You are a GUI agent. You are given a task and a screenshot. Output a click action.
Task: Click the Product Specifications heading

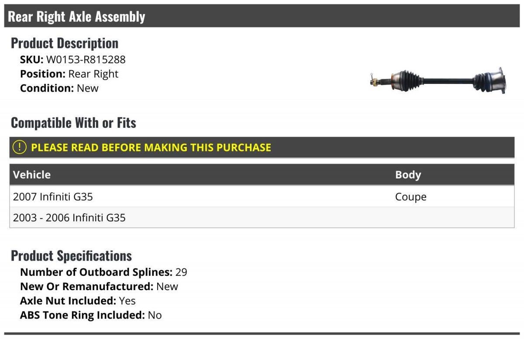[x=71, y=256]
